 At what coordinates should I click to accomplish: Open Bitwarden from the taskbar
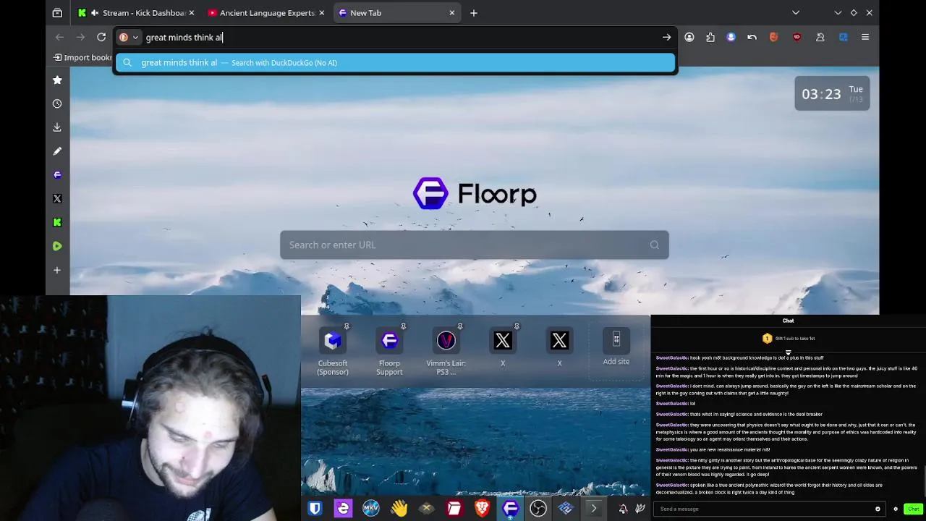point(315,509)
